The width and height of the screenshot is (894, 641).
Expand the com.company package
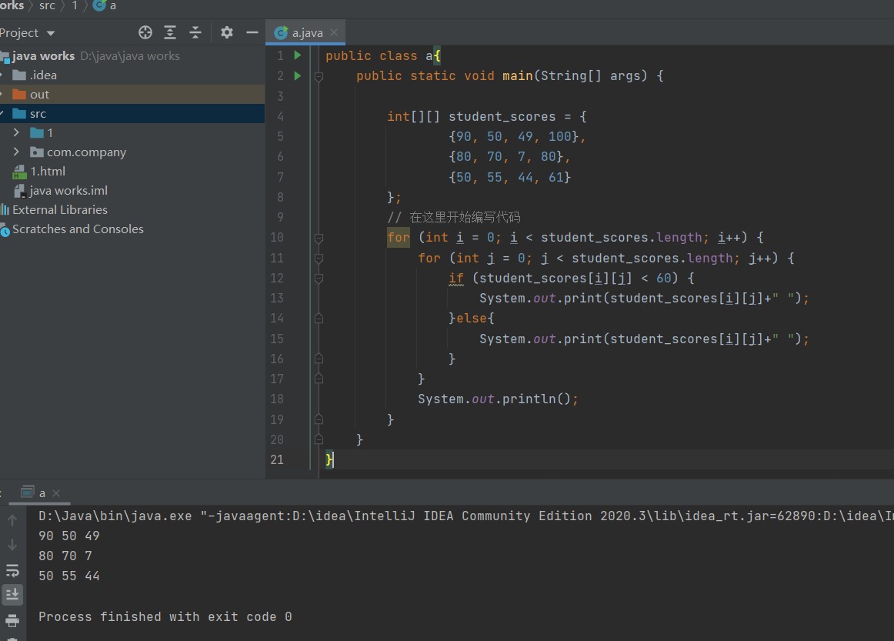16,152
